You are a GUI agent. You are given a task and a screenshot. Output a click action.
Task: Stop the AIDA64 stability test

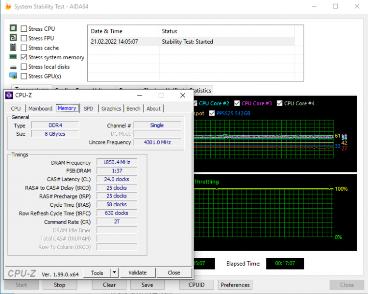60,285
